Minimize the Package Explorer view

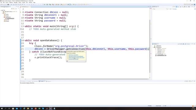16,7
